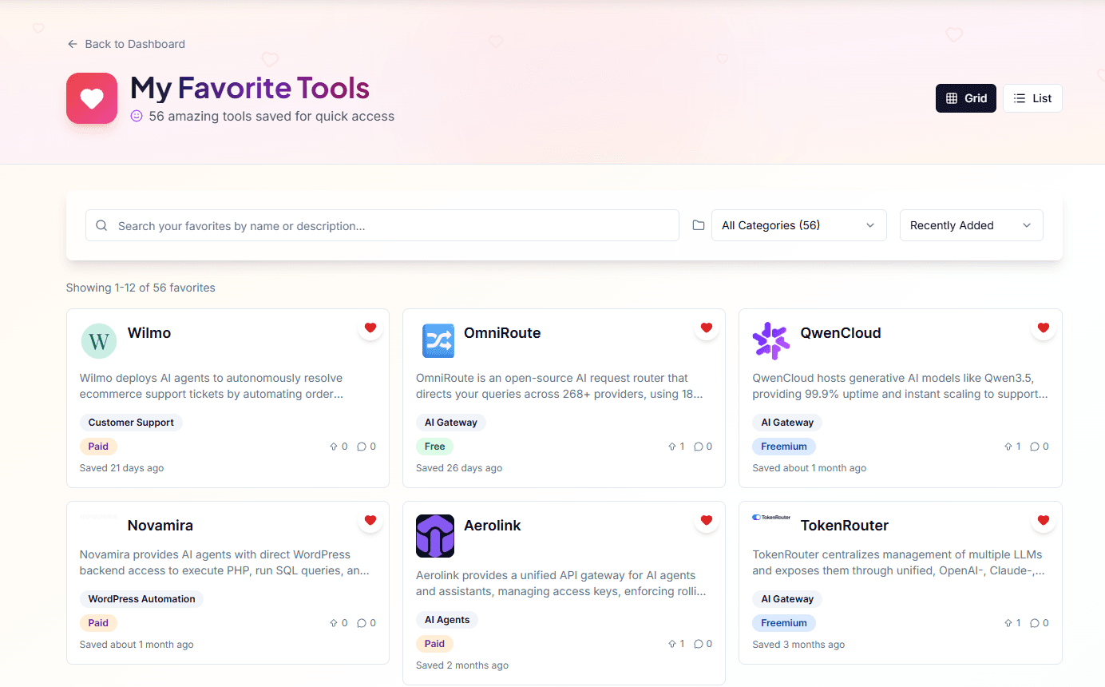Click the Wilmo logo icon

coord(99,341)
